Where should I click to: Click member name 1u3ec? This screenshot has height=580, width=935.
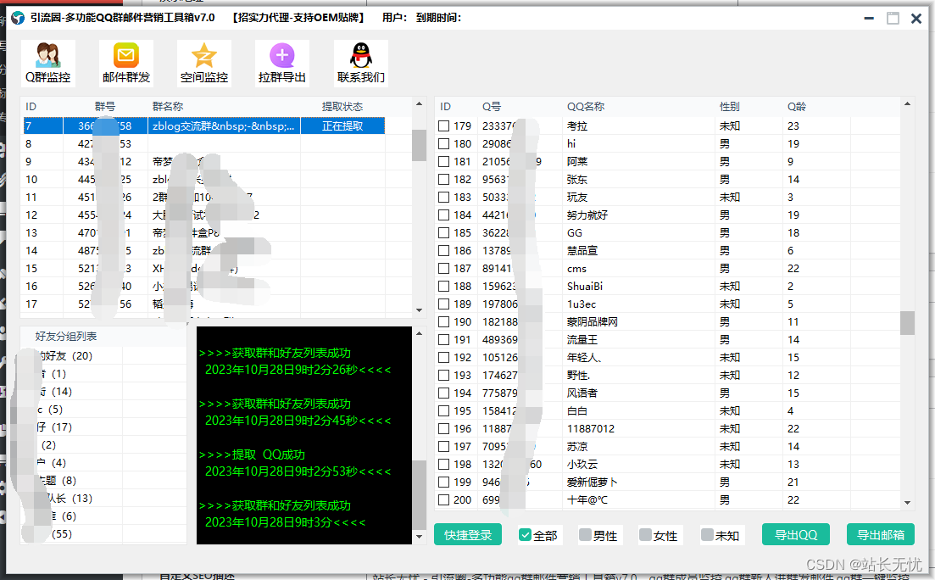tap(582, 304)
